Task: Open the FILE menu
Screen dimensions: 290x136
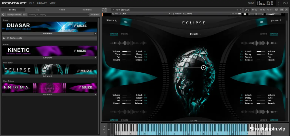Action: (x=32, y=3)
